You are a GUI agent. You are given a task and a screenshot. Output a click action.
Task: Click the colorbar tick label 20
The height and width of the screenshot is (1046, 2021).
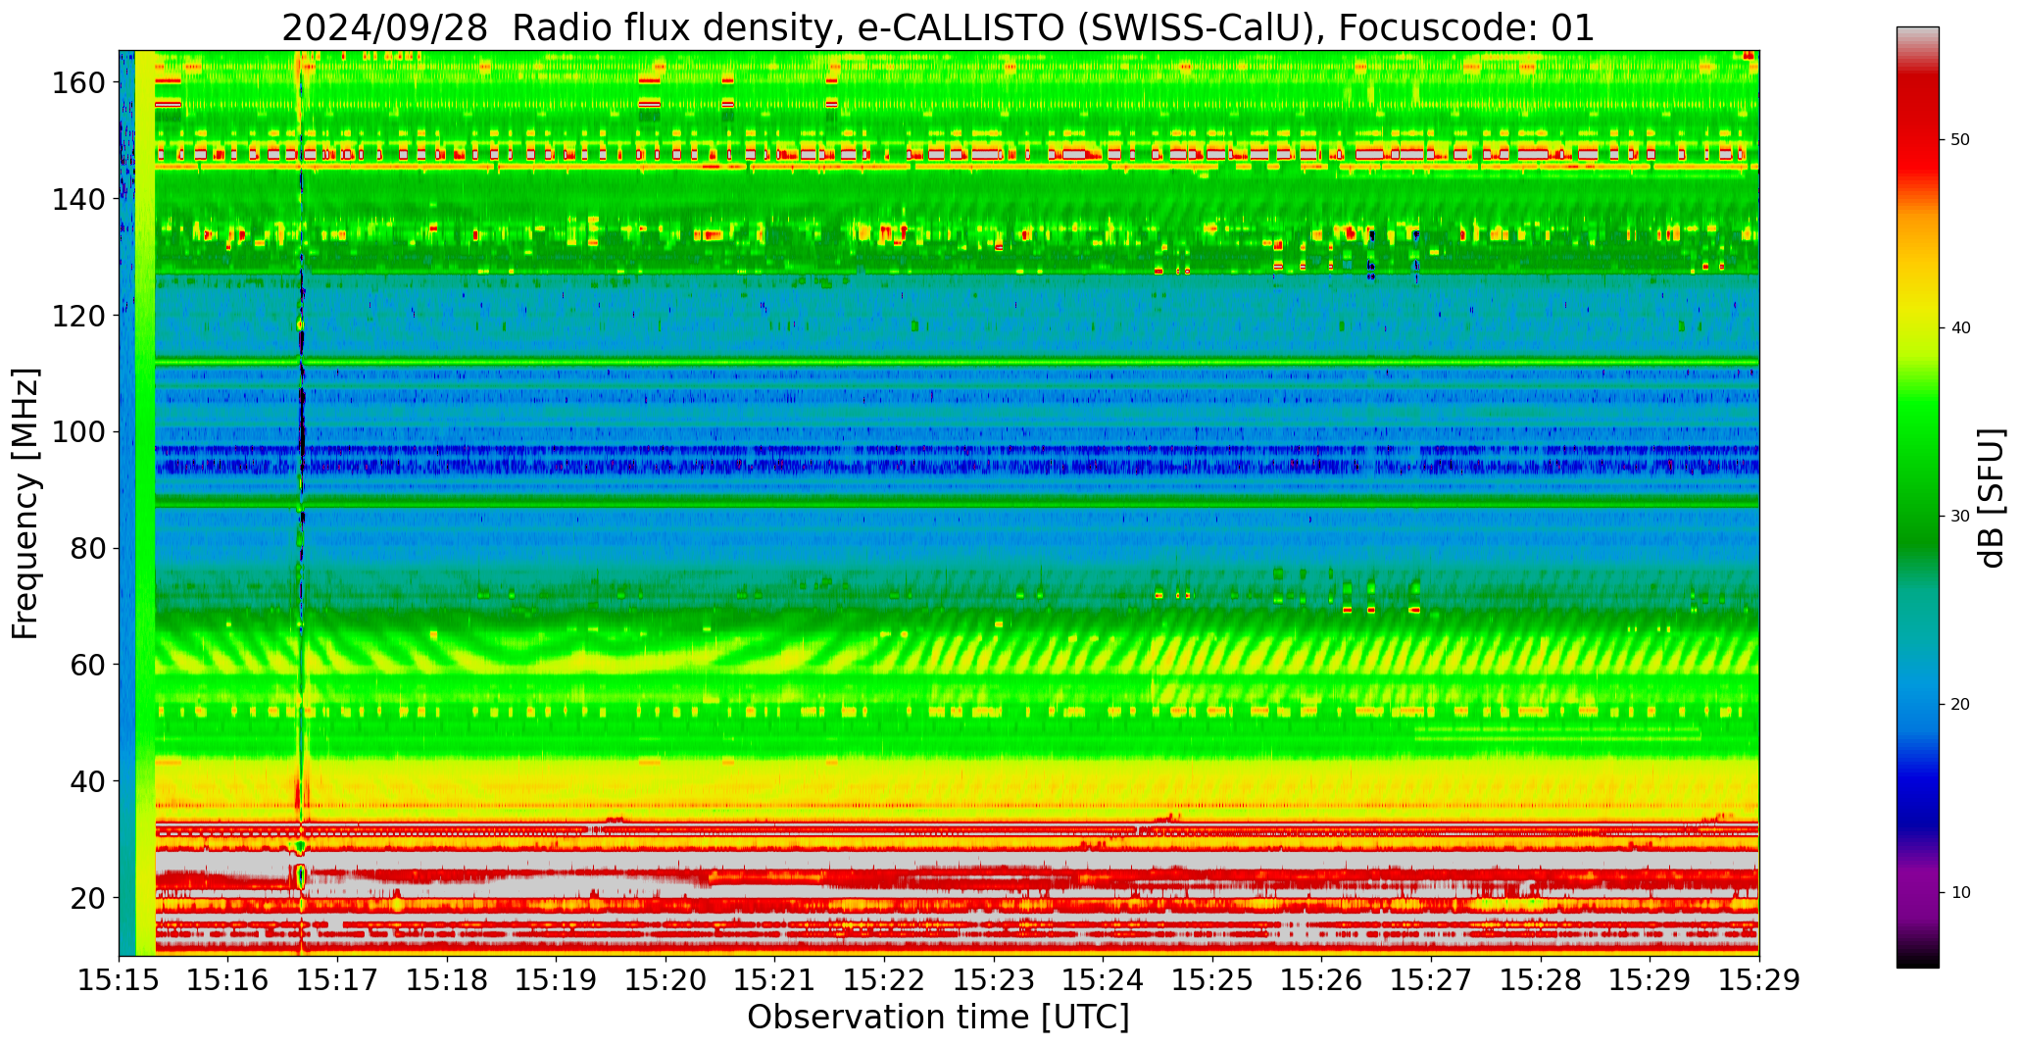pos(1960,705)
